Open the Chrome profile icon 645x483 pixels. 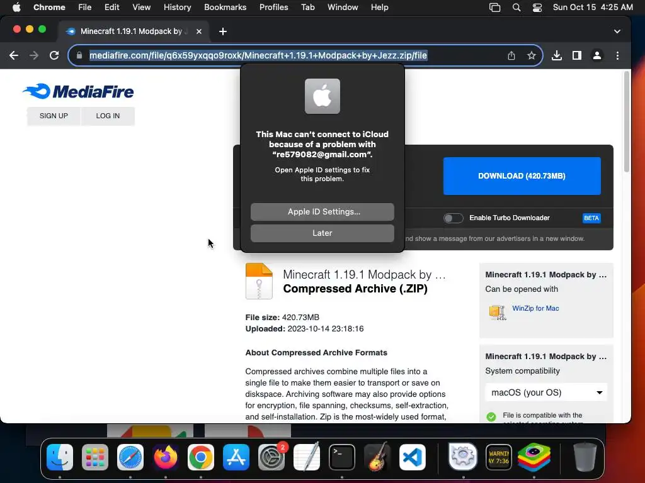coord(597,55)
